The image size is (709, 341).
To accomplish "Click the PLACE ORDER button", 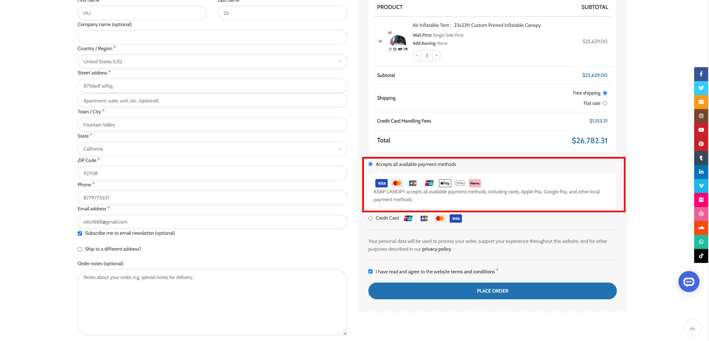I will [x=492, y=291].
